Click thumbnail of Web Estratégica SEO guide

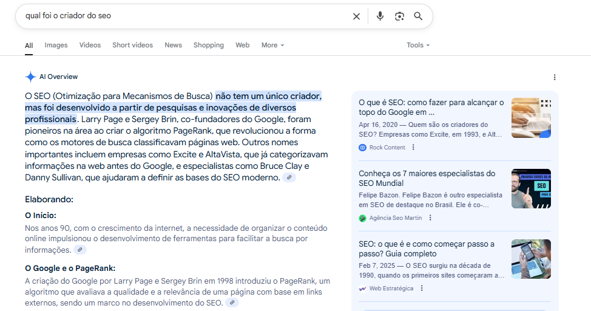[x=531, y=259]
